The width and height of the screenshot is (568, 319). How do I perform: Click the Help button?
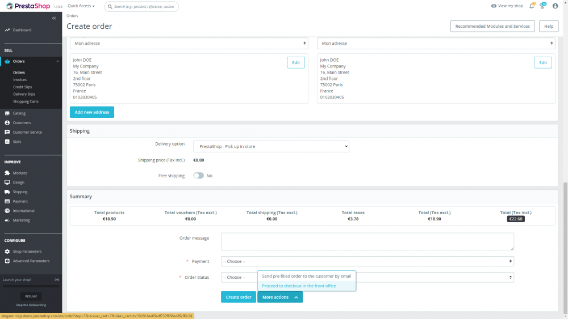pyautogui.click(x=549, y=26)
